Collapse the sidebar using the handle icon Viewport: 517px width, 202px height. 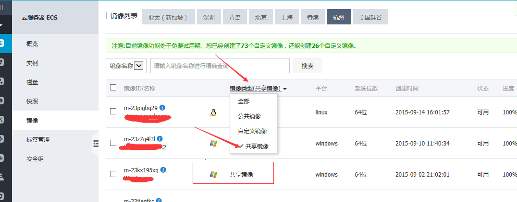[95, 143]
